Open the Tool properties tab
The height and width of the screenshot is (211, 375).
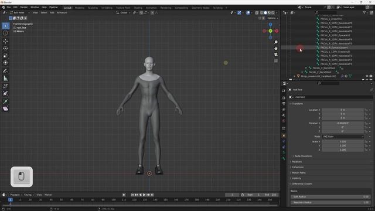coord(284,91)
